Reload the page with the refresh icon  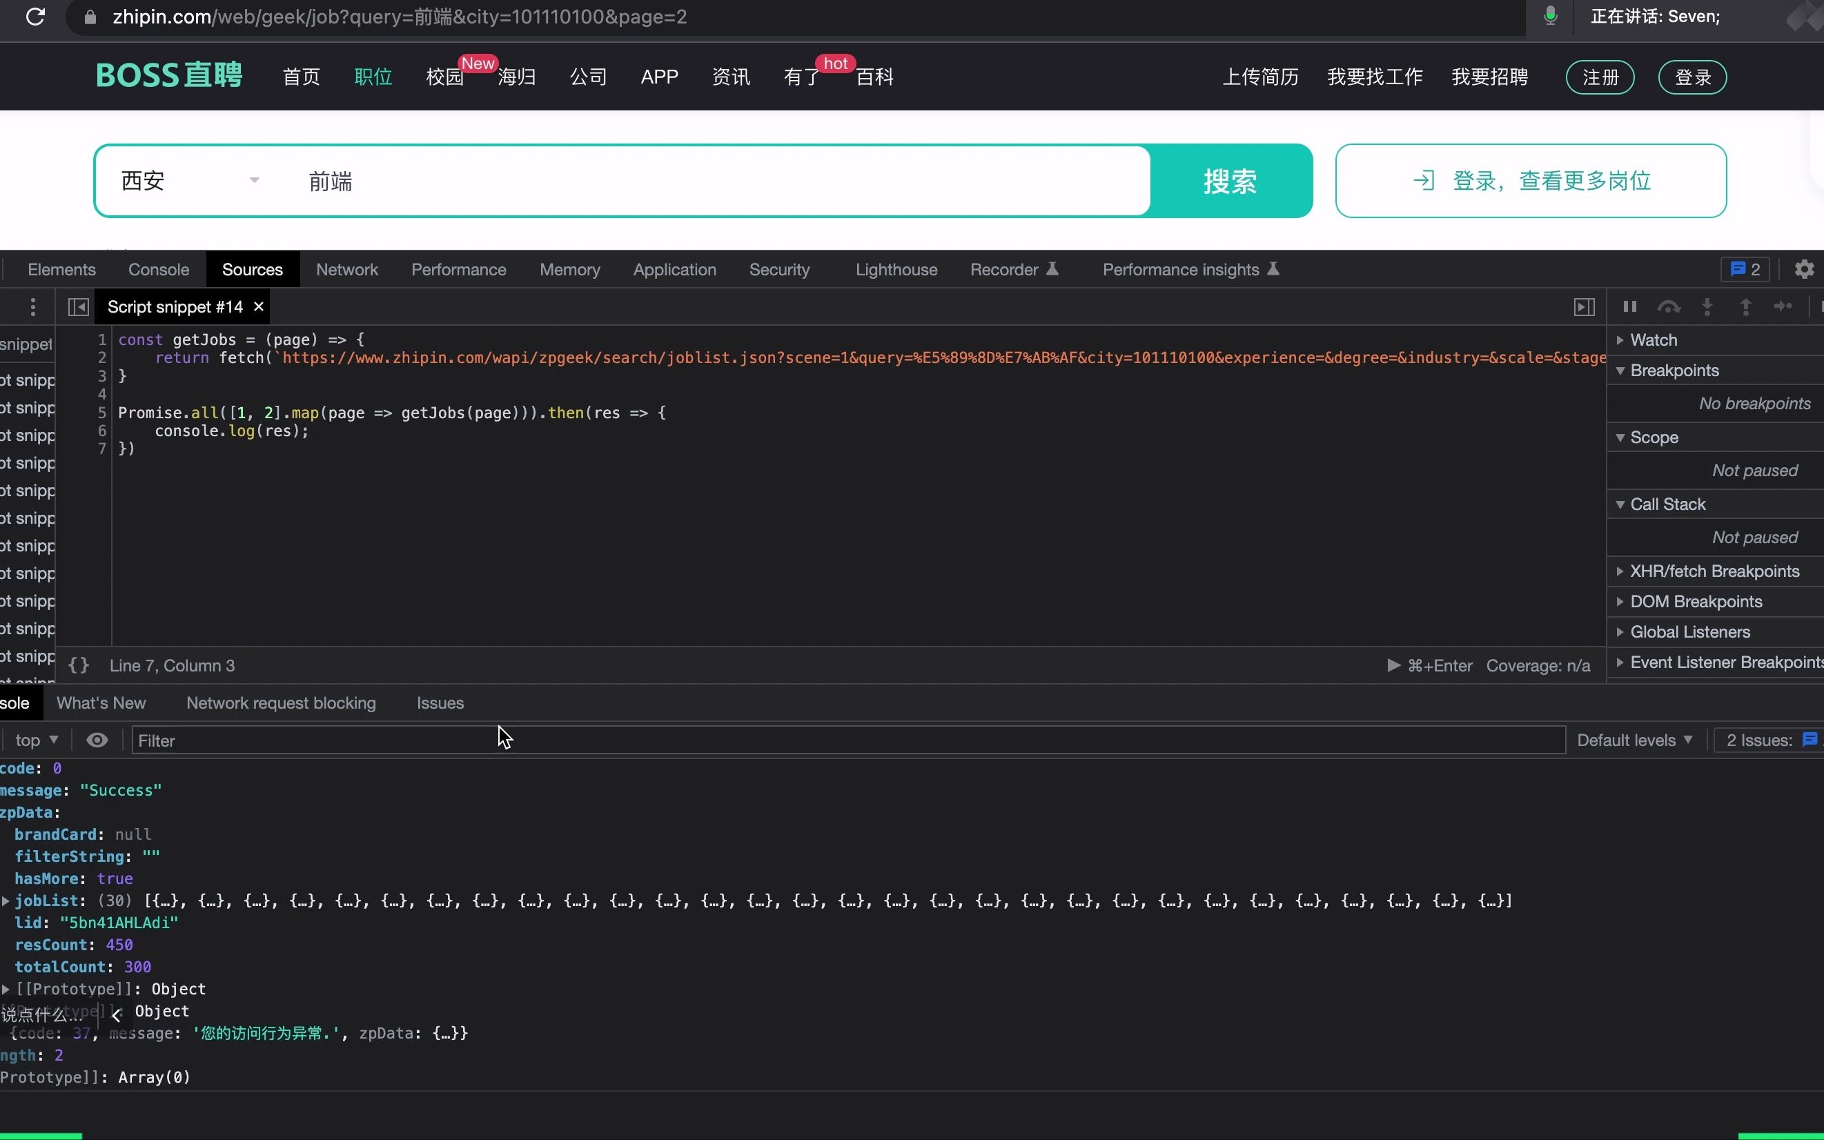tap(35, 17)
